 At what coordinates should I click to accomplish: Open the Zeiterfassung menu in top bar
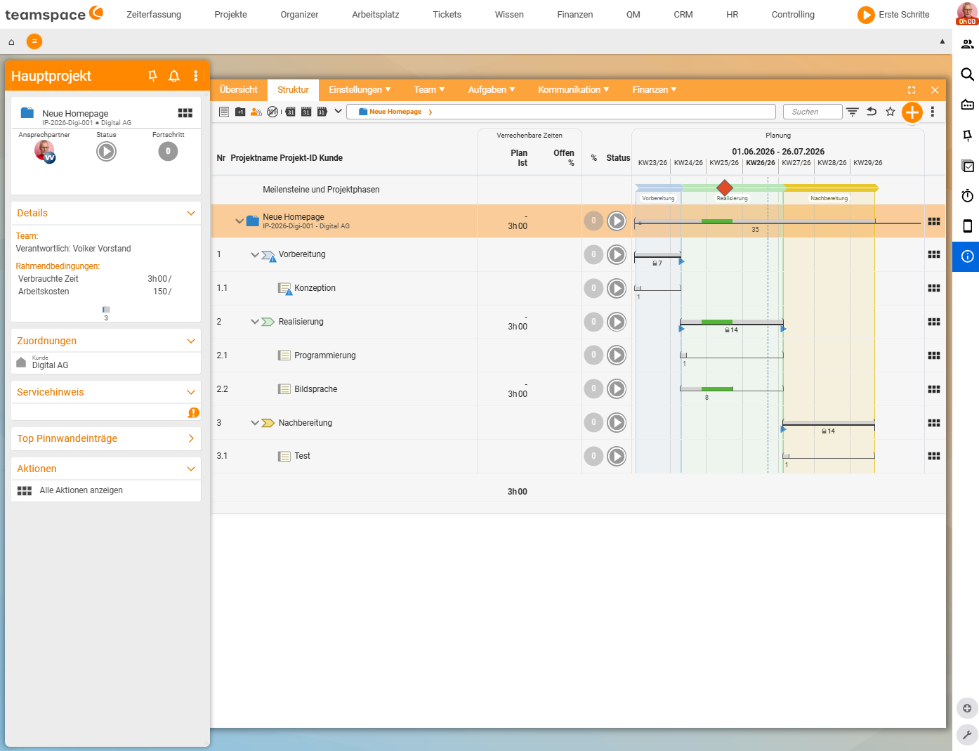[x=154, y=15]
